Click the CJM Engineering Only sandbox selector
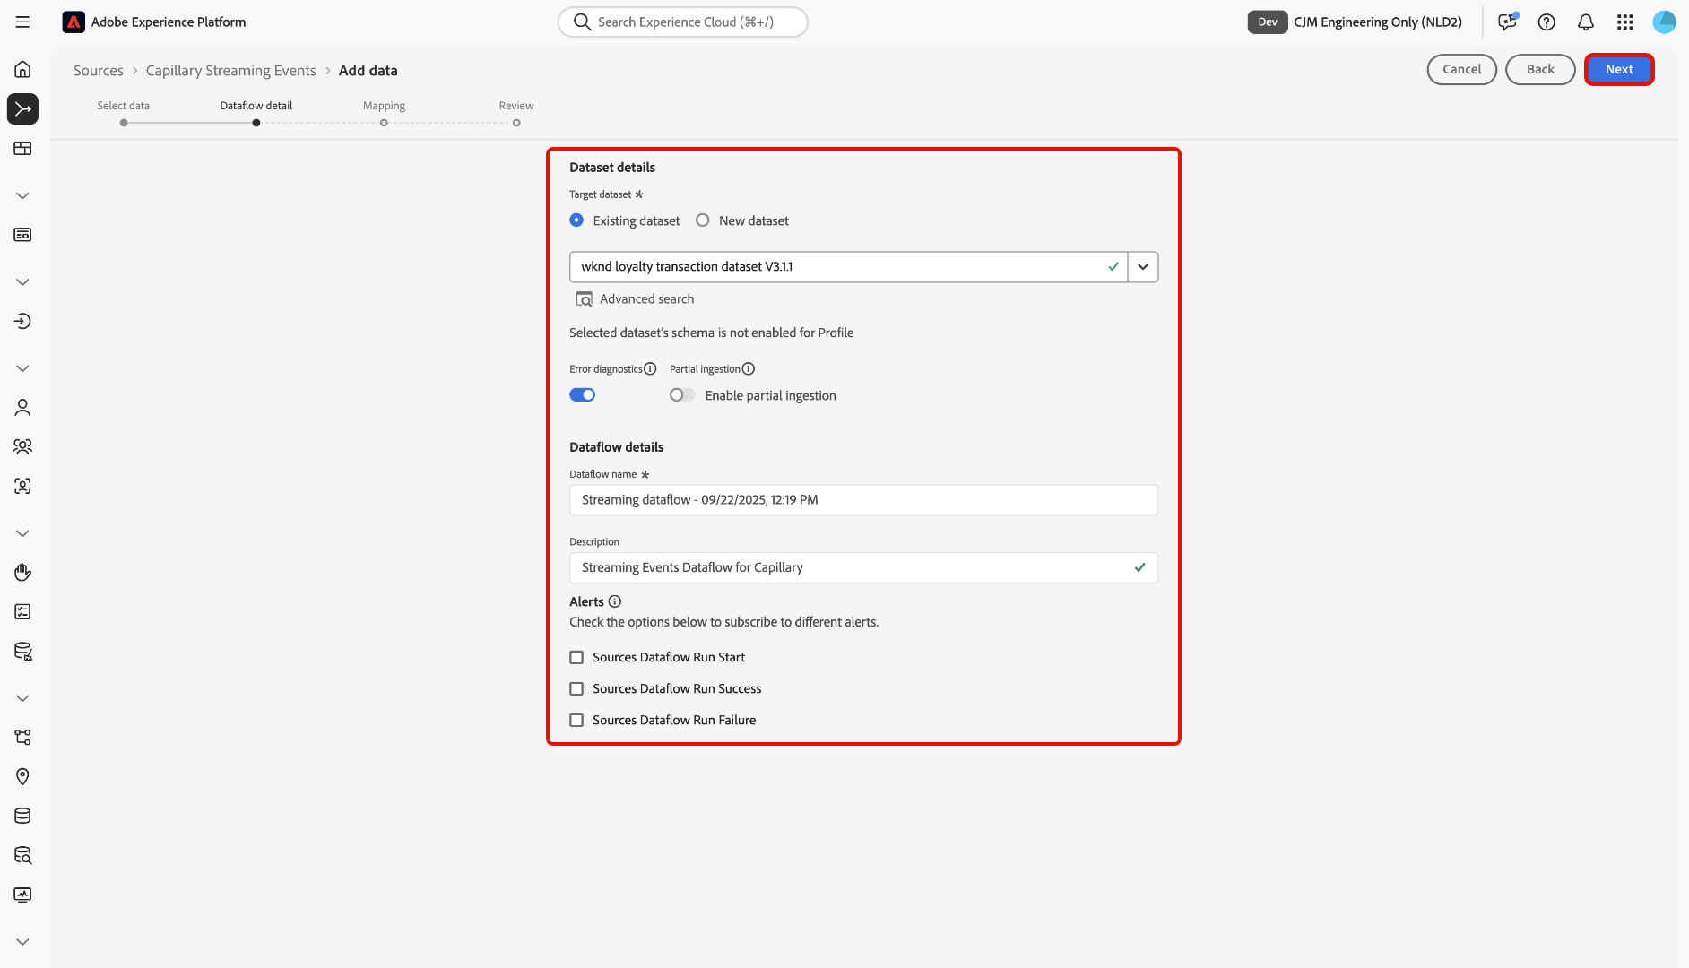The width and height of the screenshot is (1689, 968). click(x=1377, y=22)
